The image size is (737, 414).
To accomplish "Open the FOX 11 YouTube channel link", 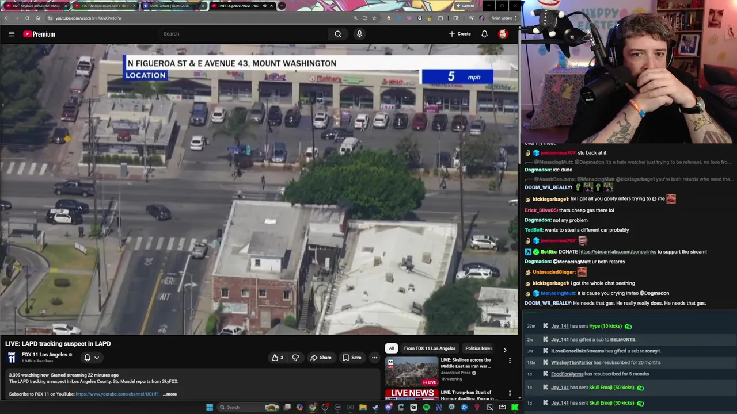I will (117, 394).
